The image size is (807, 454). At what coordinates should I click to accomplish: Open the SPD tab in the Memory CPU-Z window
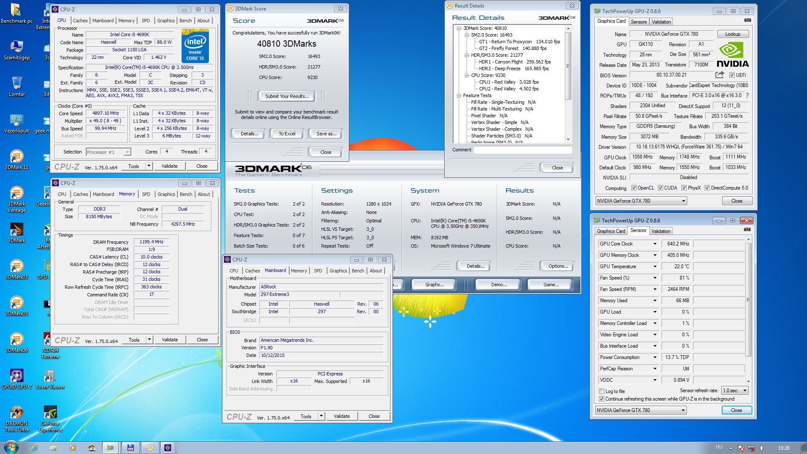coord(146,194)
